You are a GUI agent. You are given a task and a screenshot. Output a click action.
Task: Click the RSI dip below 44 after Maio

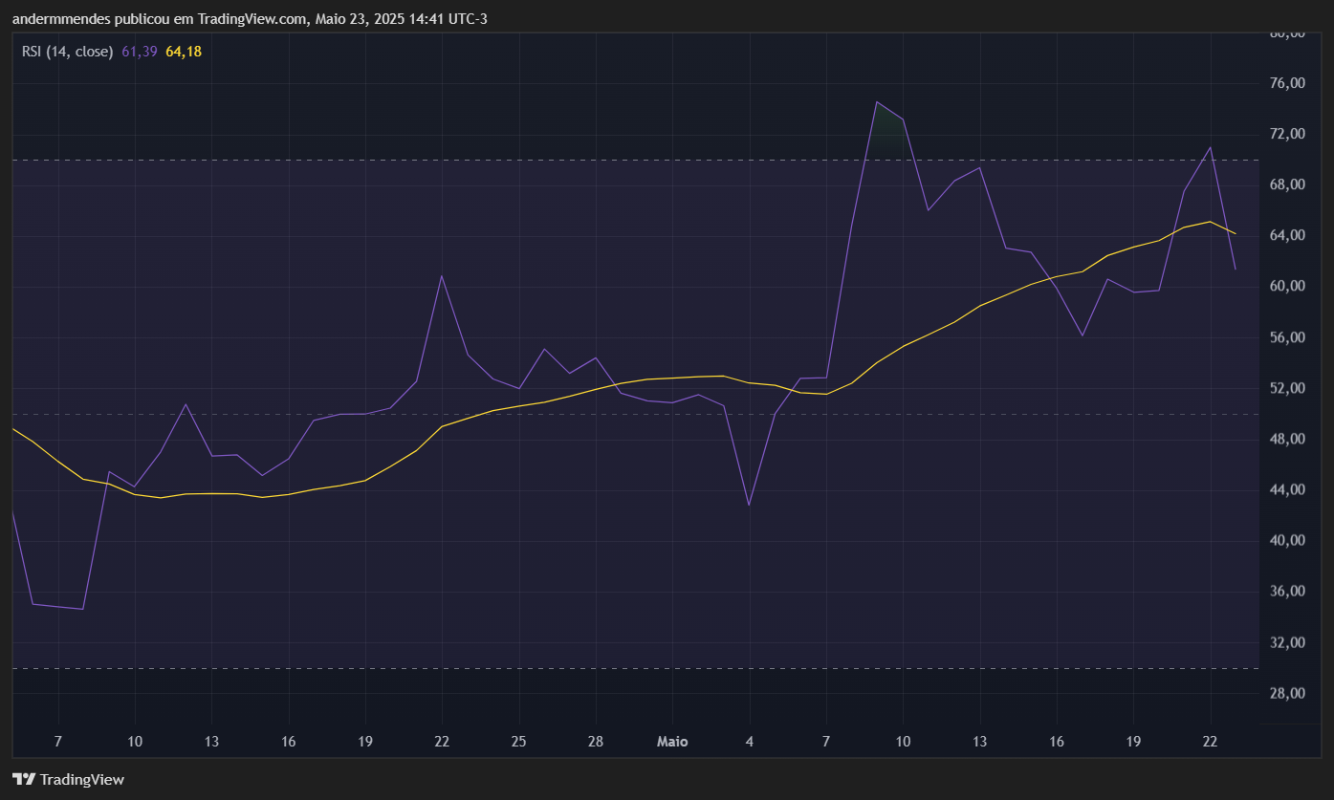[750, 504]
